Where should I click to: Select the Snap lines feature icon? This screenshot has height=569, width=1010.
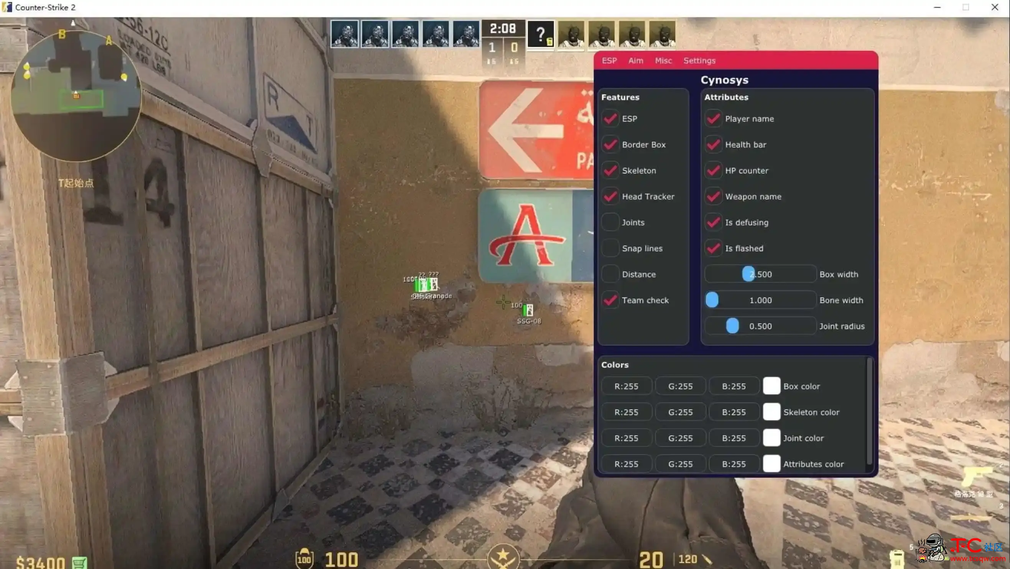(609, 248)
